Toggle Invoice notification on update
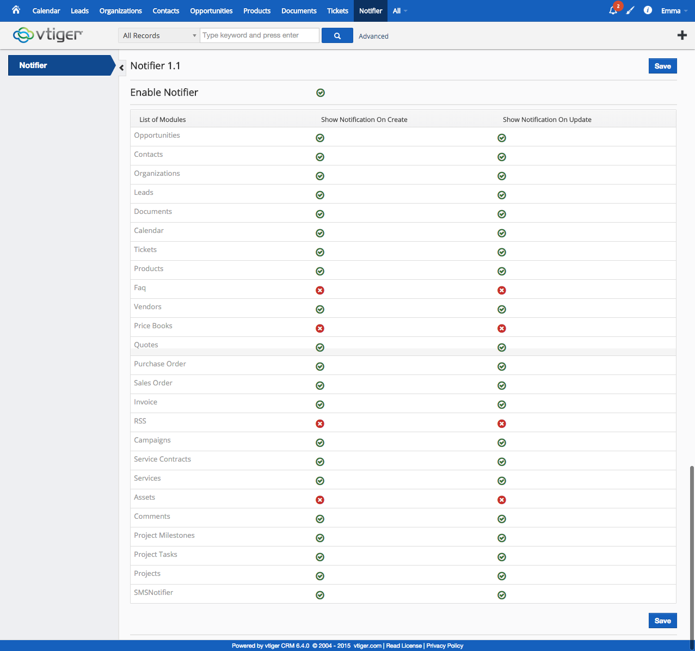The width and height of the screenshot is (695, 651). click(x=502, y=405)
